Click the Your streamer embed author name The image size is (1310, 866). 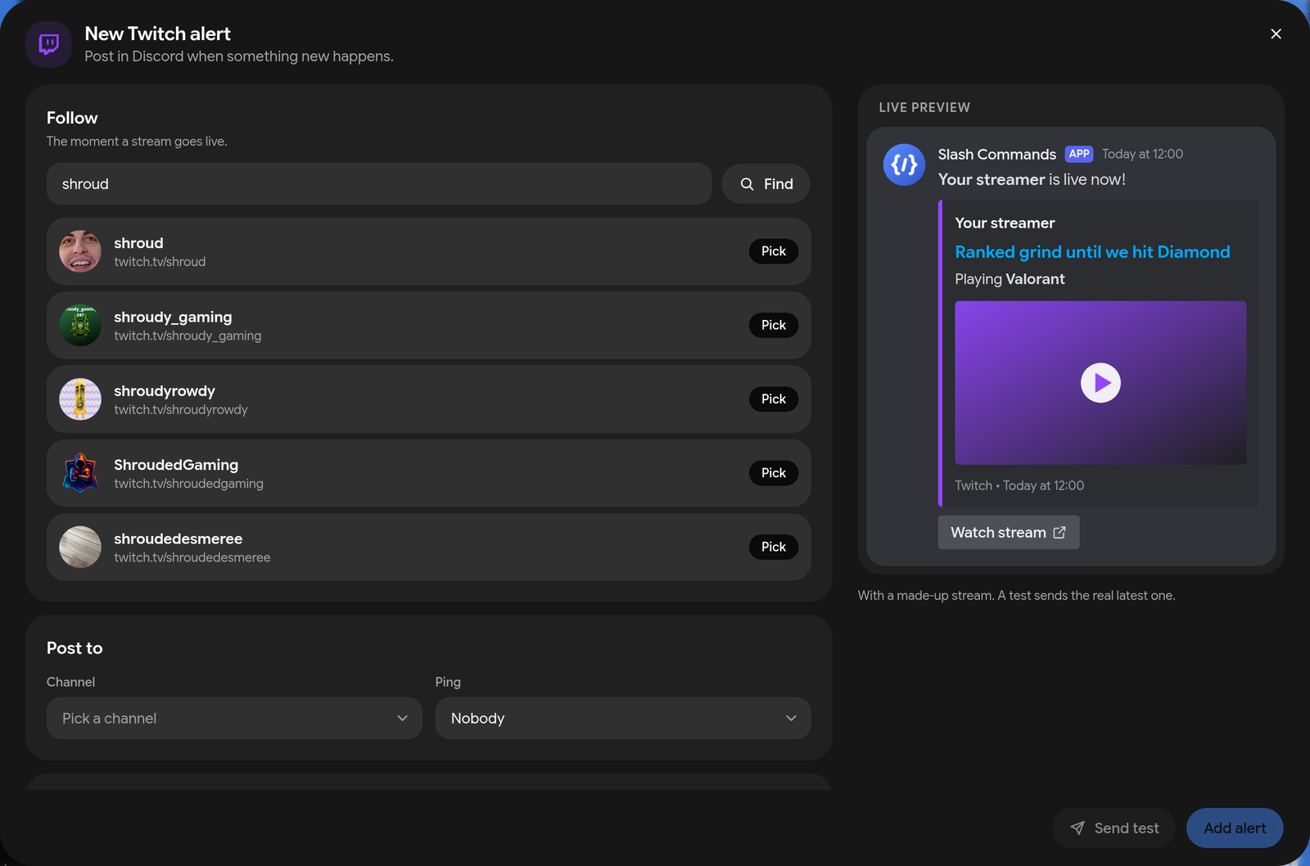1005,223
